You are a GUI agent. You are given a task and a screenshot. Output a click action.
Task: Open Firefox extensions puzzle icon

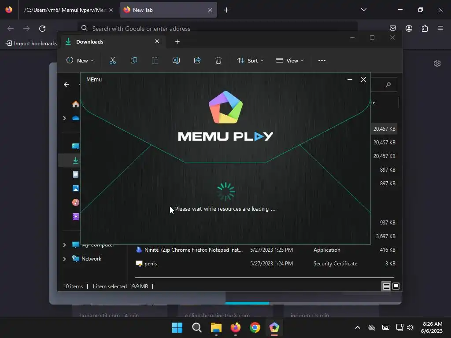[x=425, y=28]
